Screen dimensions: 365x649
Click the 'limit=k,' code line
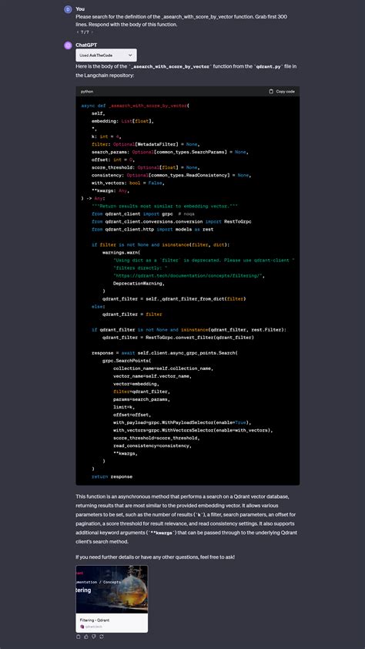tap(126, 407)
